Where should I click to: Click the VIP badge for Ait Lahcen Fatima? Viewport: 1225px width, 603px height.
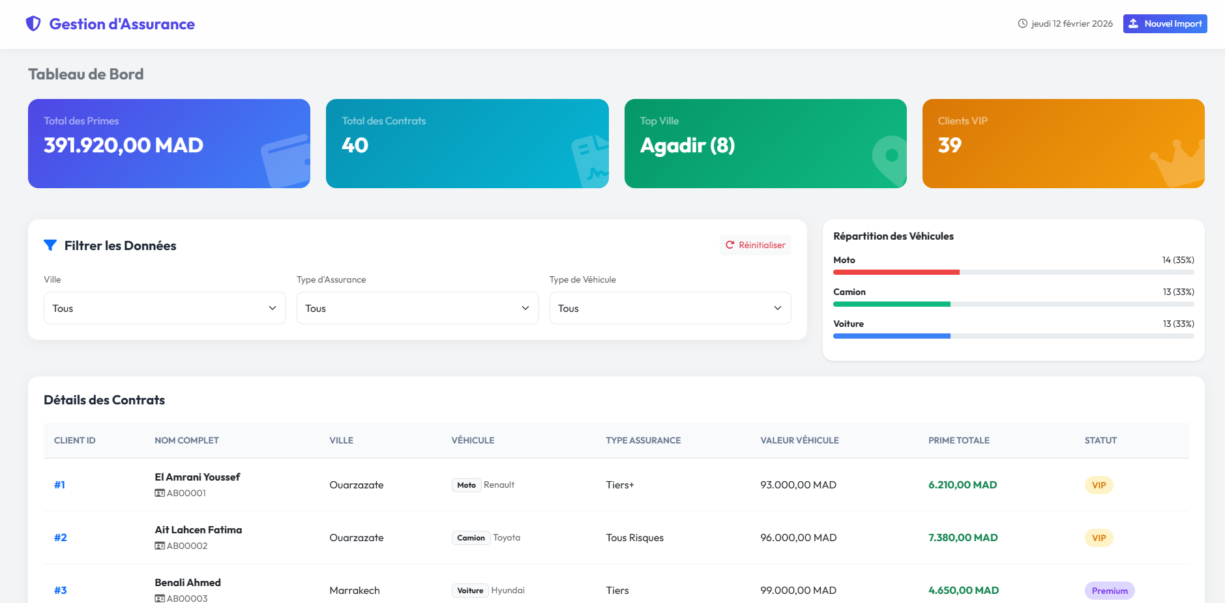[x=1099, y=538]
